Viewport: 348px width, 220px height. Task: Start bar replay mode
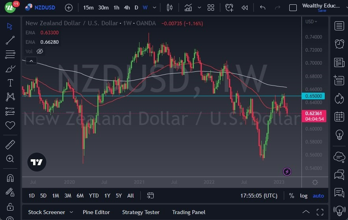[245, 8]
